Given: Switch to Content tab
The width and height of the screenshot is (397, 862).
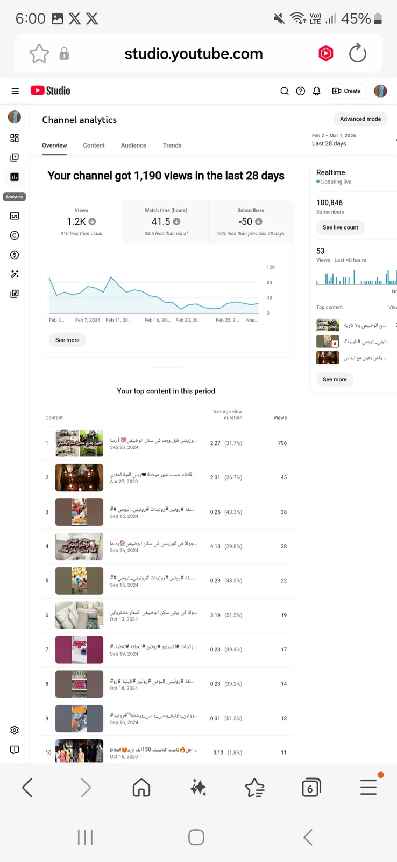Looking at the screenshot, I should pyautogui.click(x=94, y=145).
